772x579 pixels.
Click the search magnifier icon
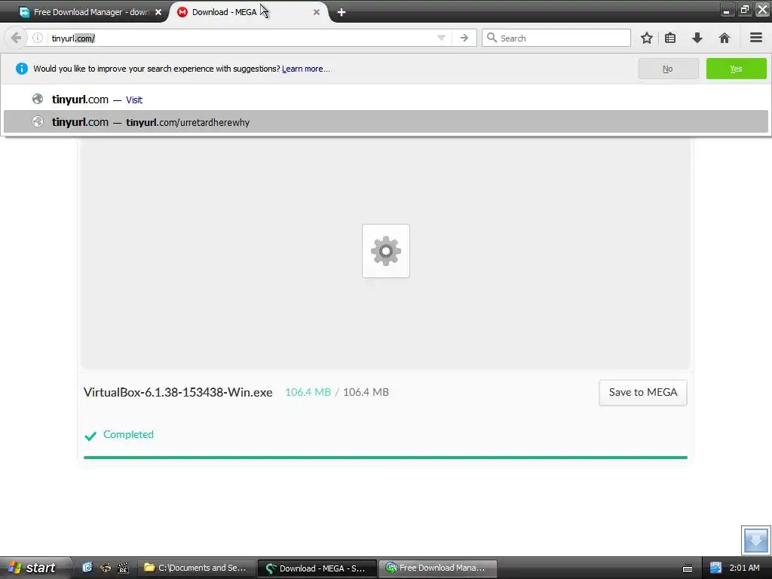point(492,38)
